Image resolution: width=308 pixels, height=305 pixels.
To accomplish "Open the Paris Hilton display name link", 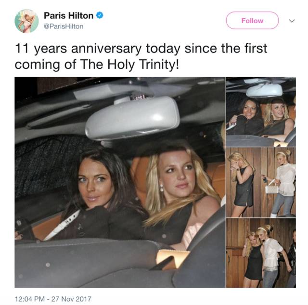I will pos(68,15).
